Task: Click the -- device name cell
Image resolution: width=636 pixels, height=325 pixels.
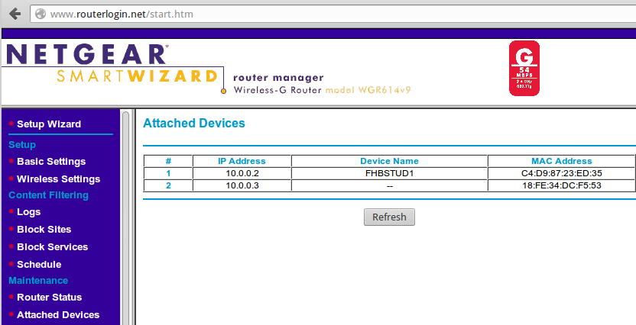Action: point(389,186)
